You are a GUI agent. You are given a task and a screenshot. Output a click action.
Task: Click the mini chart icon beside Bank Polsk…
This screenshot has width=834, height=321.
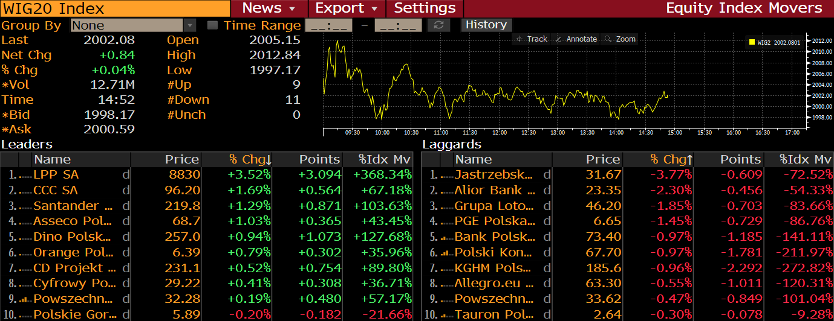point(446,237)
